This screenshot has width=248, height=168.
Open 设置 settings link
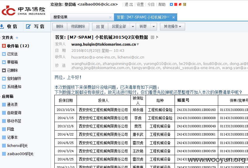(140, 4)
